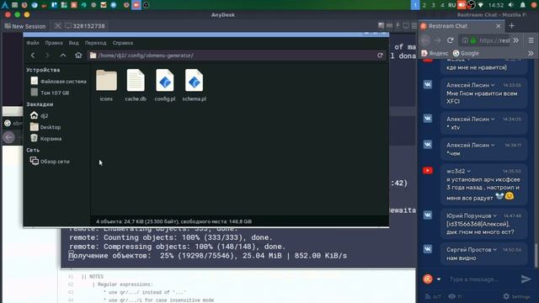The width and height of the screenshot is (539, 303).
Task: Open Arch Linux applications menu
Action: pyautogui.click(x=5, y=5)
